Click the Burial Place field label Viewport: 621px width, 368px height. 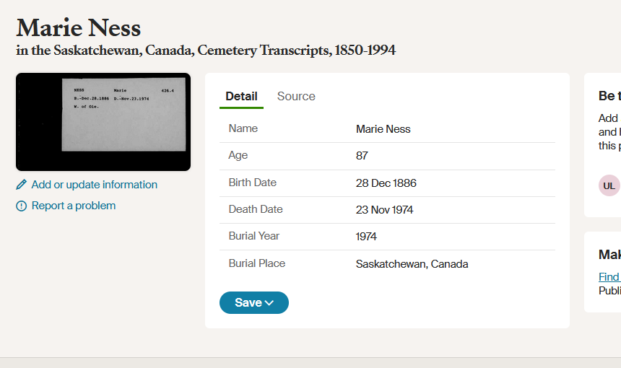256,263
